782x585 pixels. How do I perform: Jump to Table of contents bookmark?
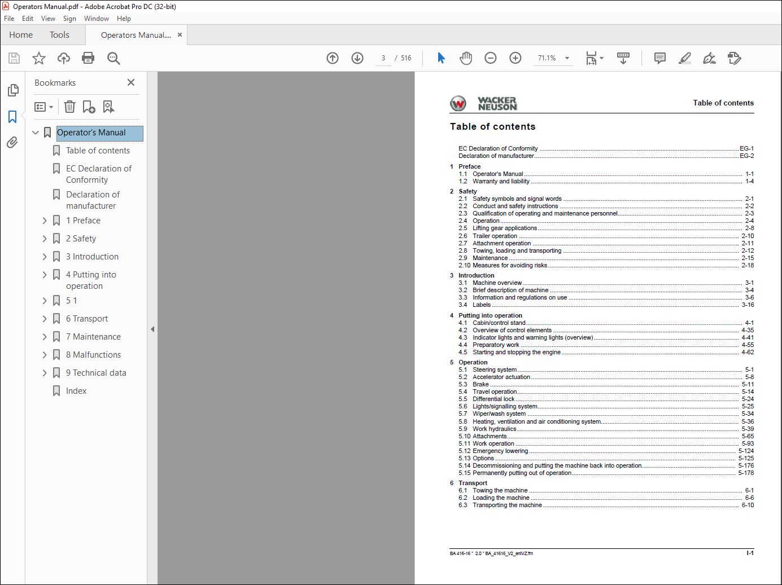98,151
